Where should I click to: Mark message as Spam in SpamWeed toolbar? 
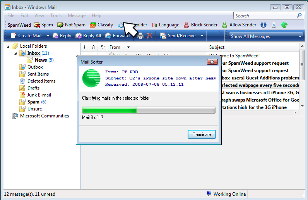pos(43,25)
